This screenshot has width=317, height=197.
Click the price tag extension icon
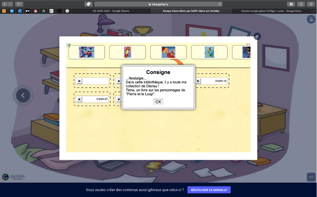point(88,4)
